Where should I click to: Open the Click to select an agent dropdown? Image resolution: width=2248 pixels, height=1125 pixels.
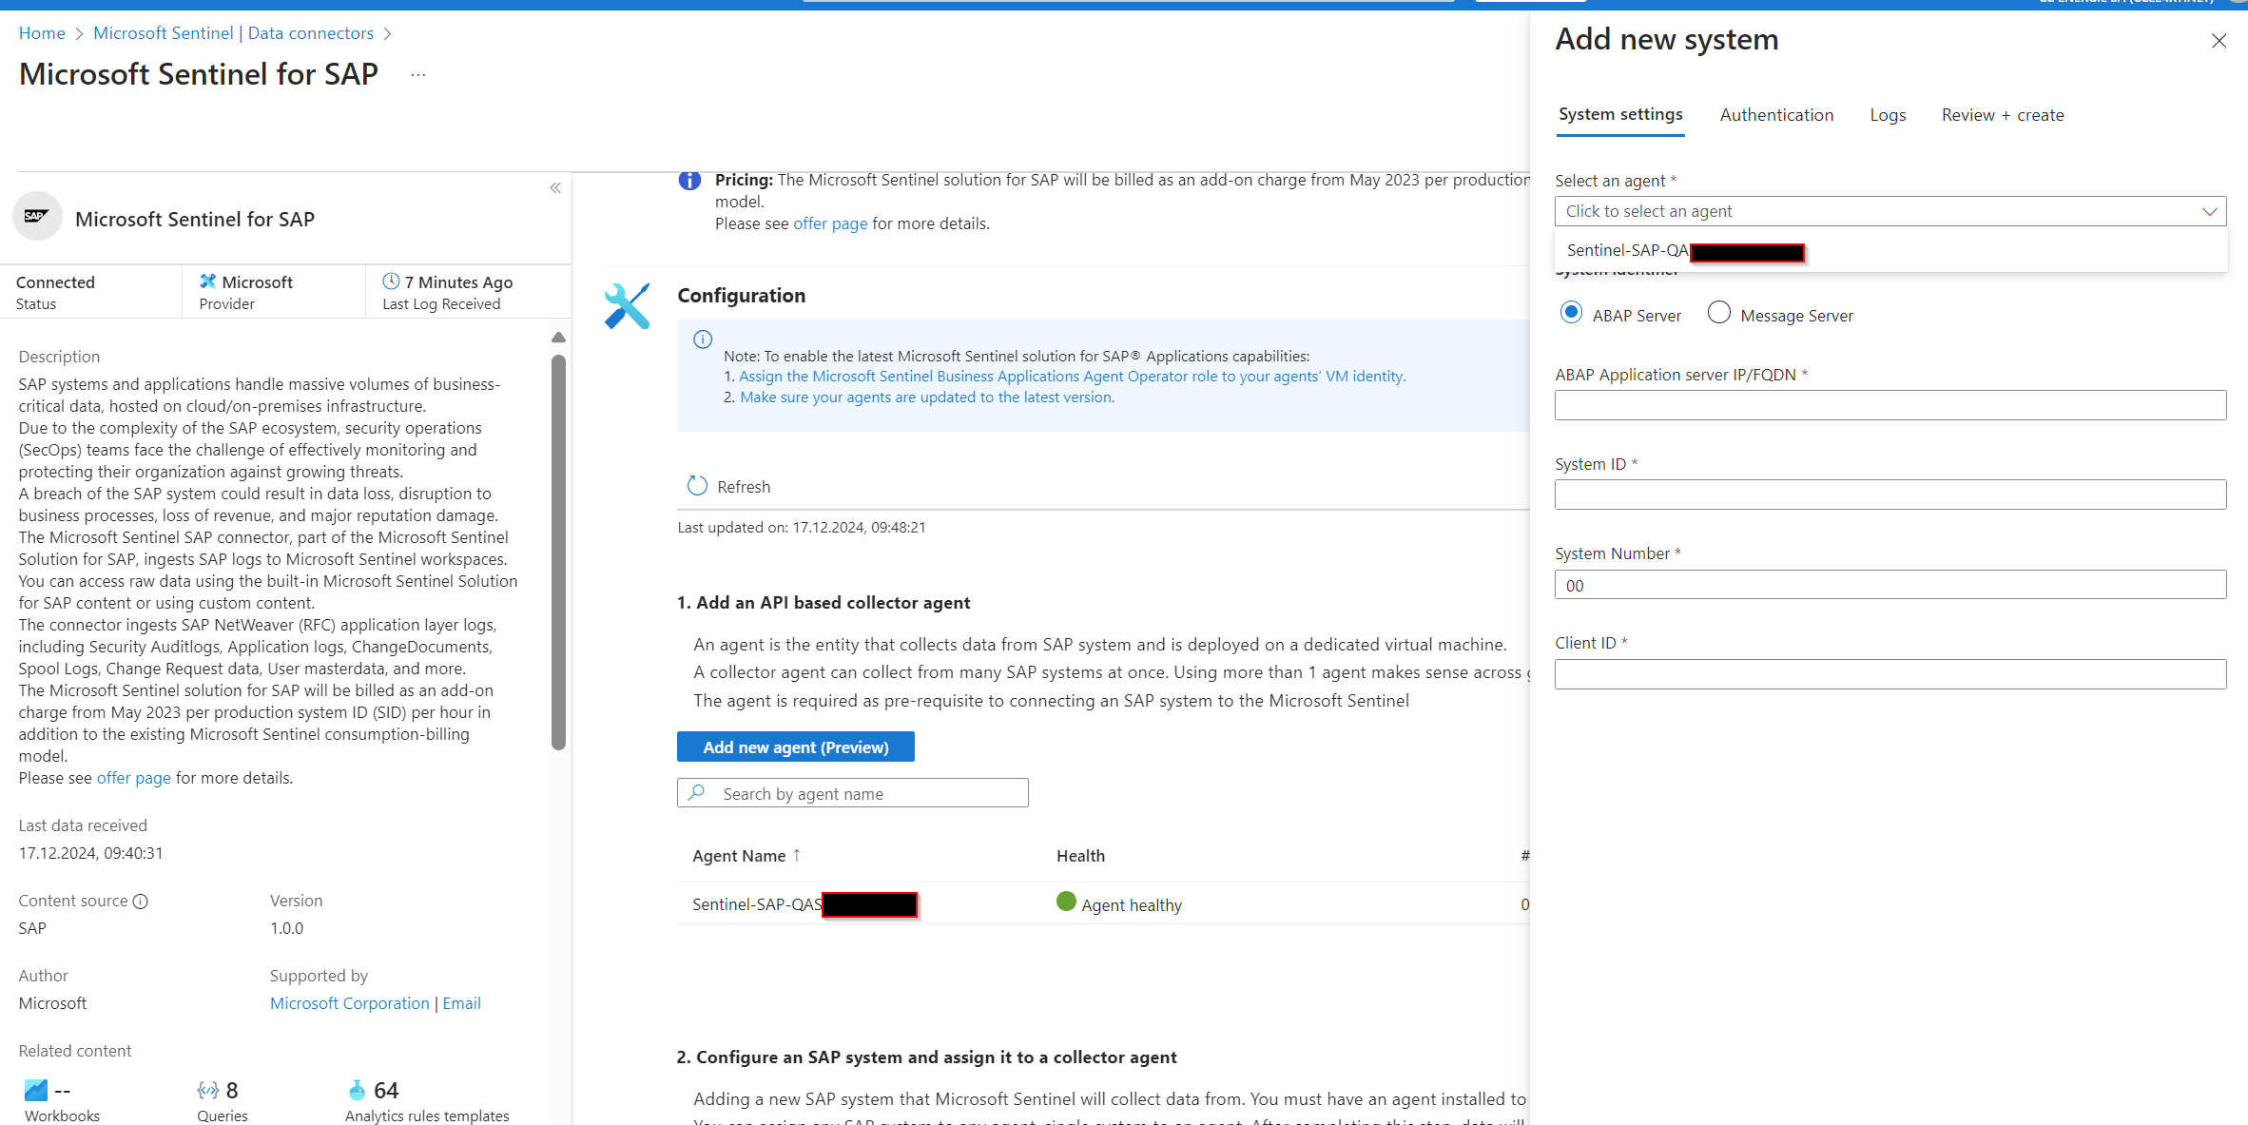(1889, 210)
